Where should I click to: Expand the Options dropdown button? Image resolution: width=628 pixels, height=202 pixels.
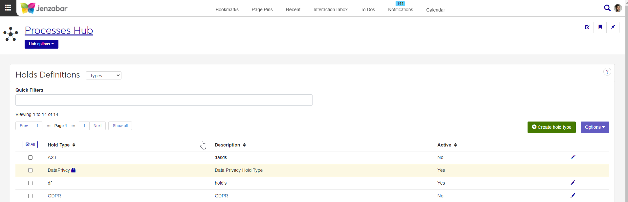pos(595,127)
